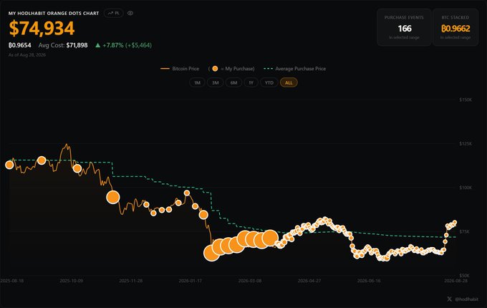Screen dimensions: 487x308
Task: Click the $75K y-axis label
Action: click(464, 231)
